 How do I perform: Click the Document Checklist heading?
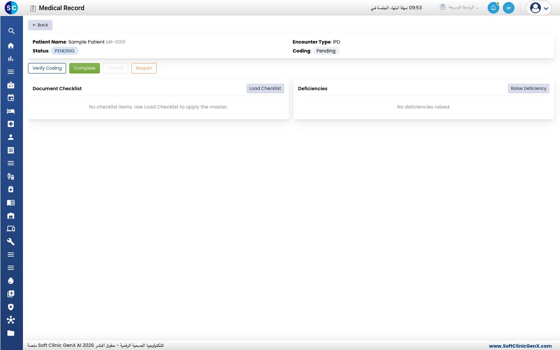pos(57,89)
